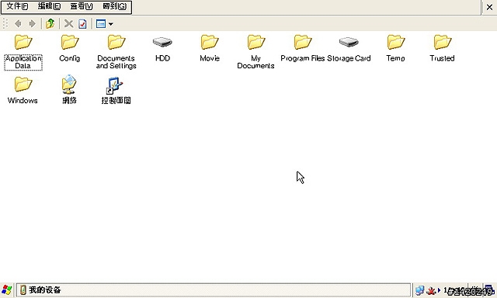Click the Delete X toolbar icon

click(x=68, y=24)
